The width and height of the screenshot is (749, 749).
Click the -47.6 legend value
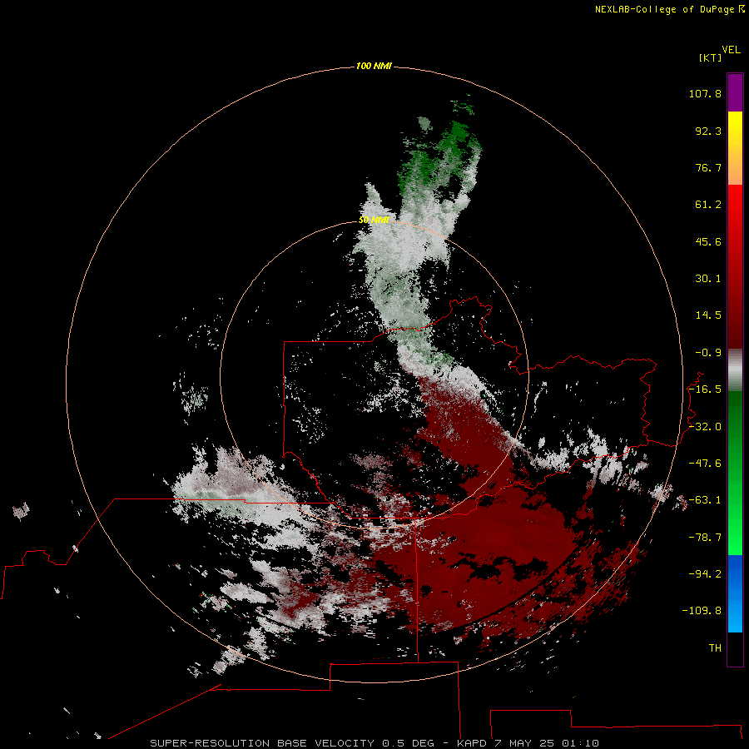pos(705,464)
